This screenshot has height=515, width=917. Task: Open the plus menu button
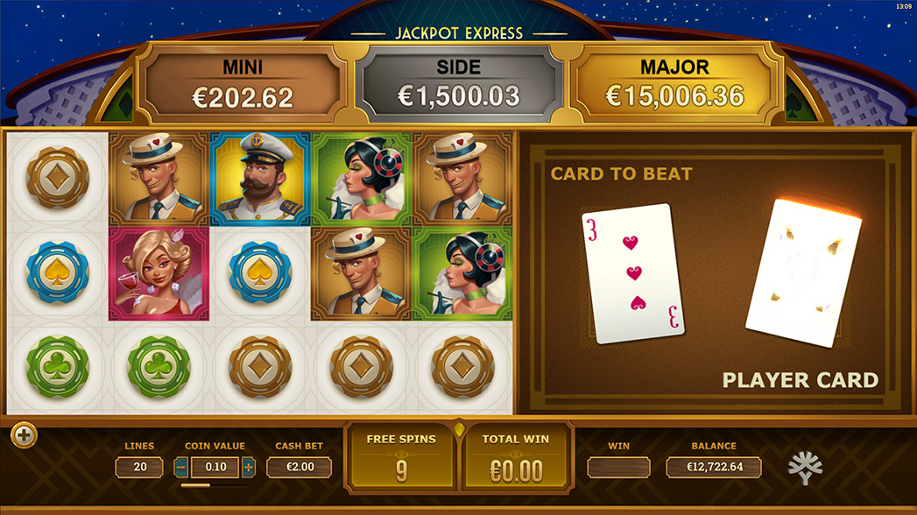(24, 435)
